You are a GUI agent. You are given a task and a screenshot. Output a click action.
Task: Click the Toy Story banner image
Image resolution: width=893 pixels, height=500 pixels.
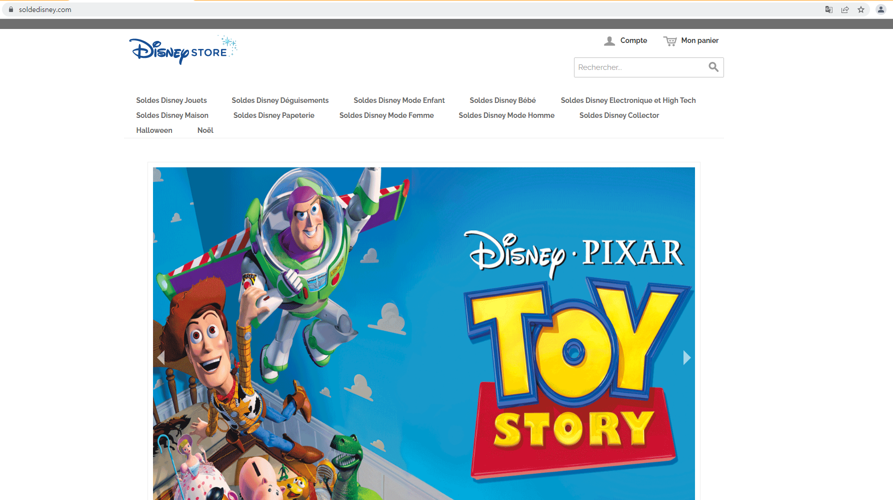pos(424,334)
